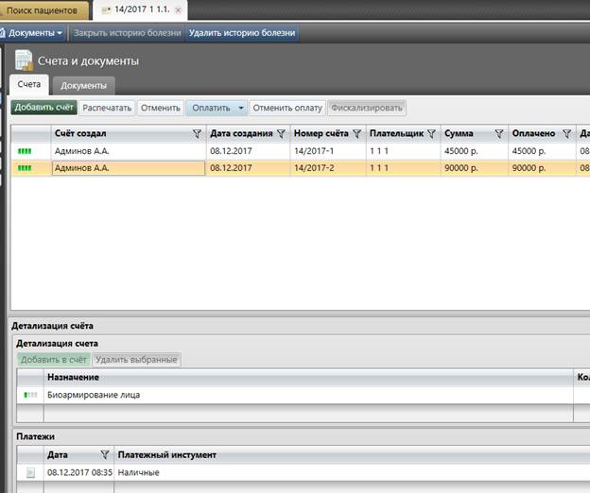Click Отменить оплату button
The height and width of the screenshot is (493, 590).
(287, 108)
